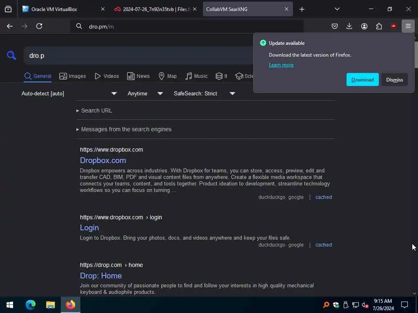The image size is (418, 313).
Task: Open the Windows Start menu
Action: [x=10, y=305]
